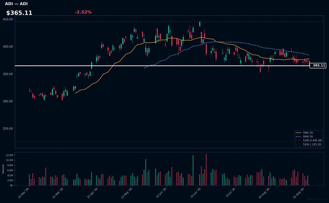Click the 04 Aug '26 date label
This screenshot has height=203, width=329.
click(265, 193)
